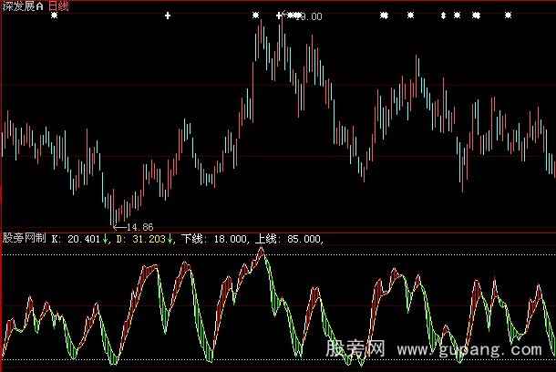Click the first plus-shaped marker at top
Viewport: 556px width, 372px height.
click(x=167, y=15)
